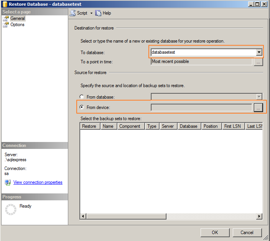This screenshot has height=241, width=270.
Task: Expand the To database dropdown arrow
Action: tap(259, 52)
